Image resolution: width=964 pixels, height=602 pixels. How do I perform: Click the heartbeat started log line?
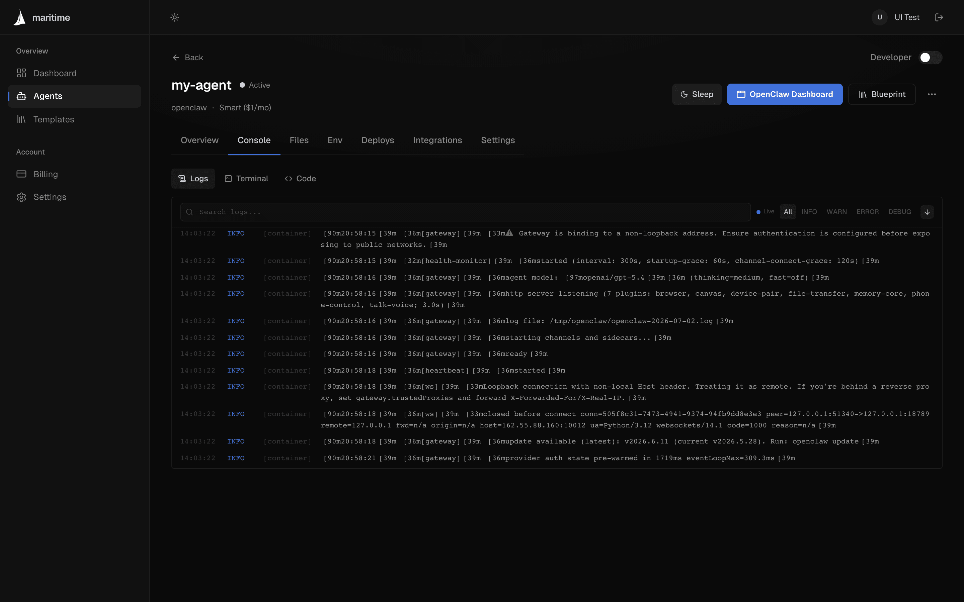pyautogui.click(x=557, y=370)
